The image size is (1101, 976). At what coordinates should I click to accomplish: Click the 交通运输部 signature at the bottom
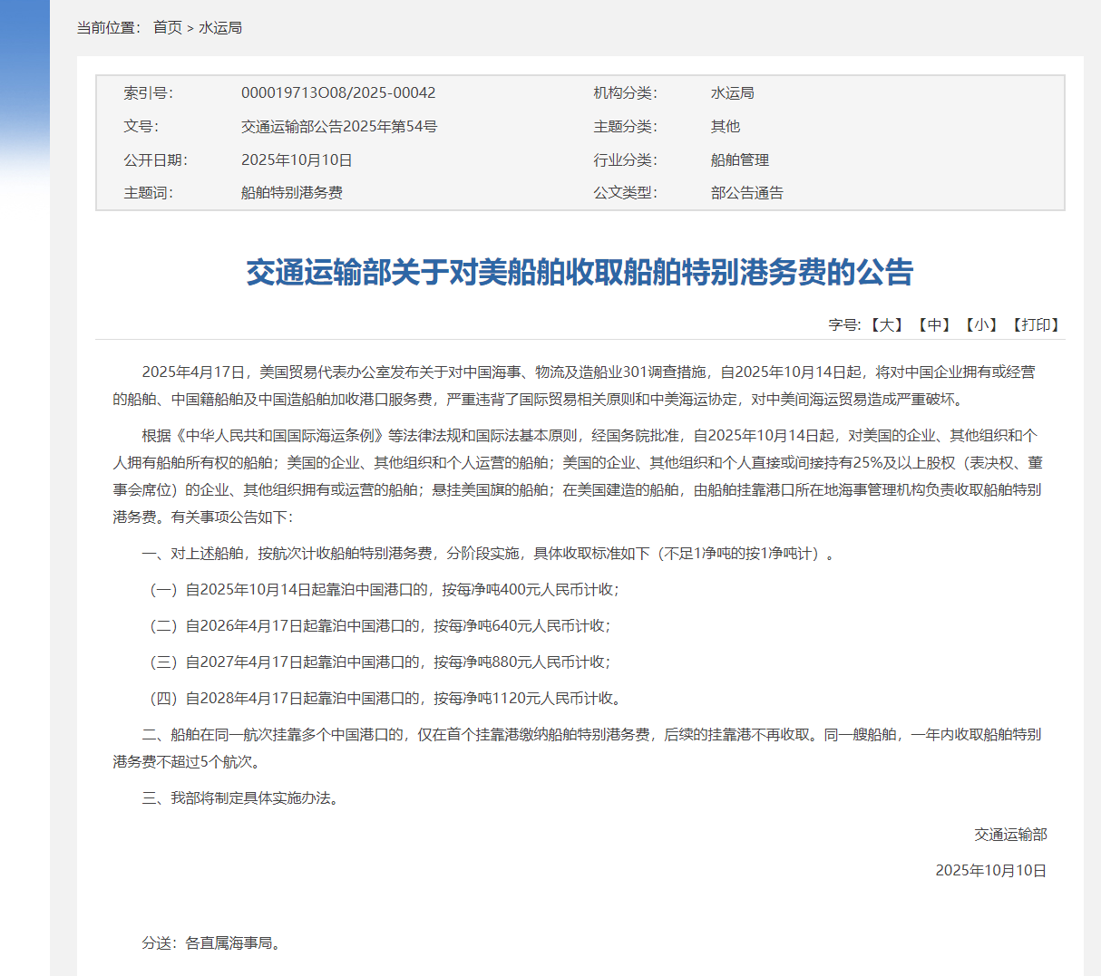click(x=1010, y=835)
